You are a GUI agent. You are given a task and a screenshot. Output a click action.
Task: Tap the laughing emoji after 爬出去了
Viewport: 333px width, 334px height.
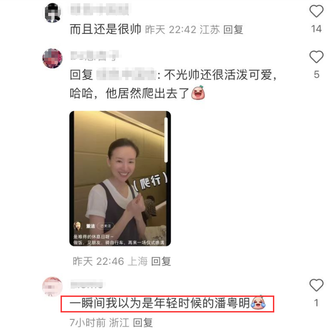click(x=198, y=93)
